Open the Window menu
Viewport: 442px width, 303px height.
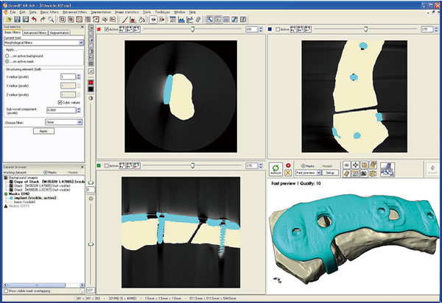pos(179,12)
